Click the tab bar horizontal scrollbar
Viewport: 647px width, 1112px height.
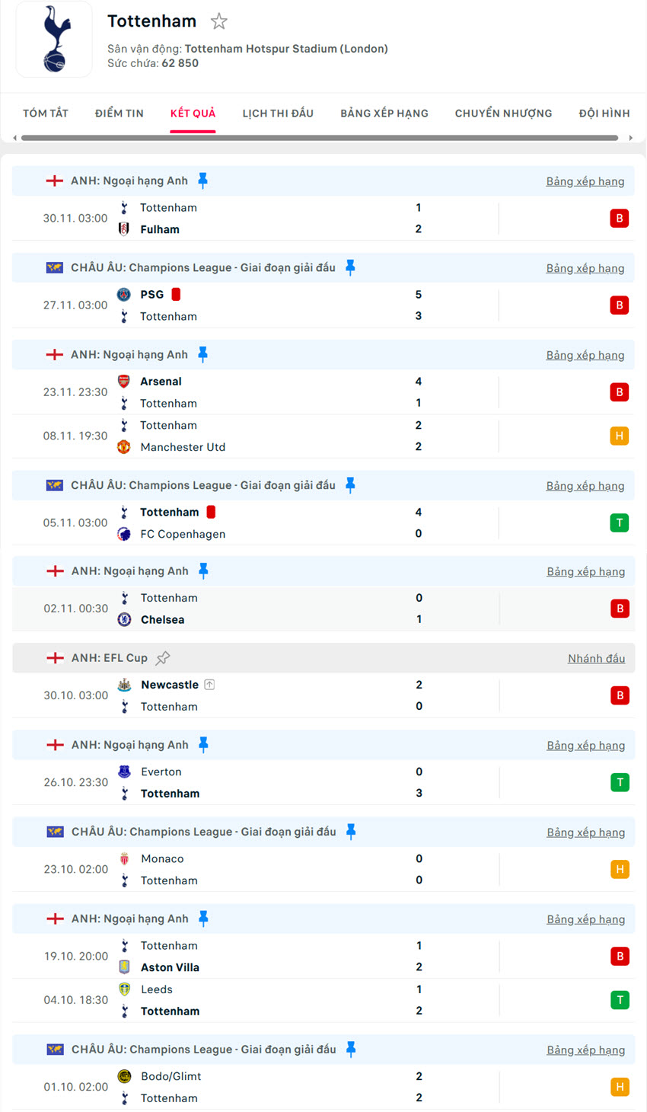tap(320, 138)
